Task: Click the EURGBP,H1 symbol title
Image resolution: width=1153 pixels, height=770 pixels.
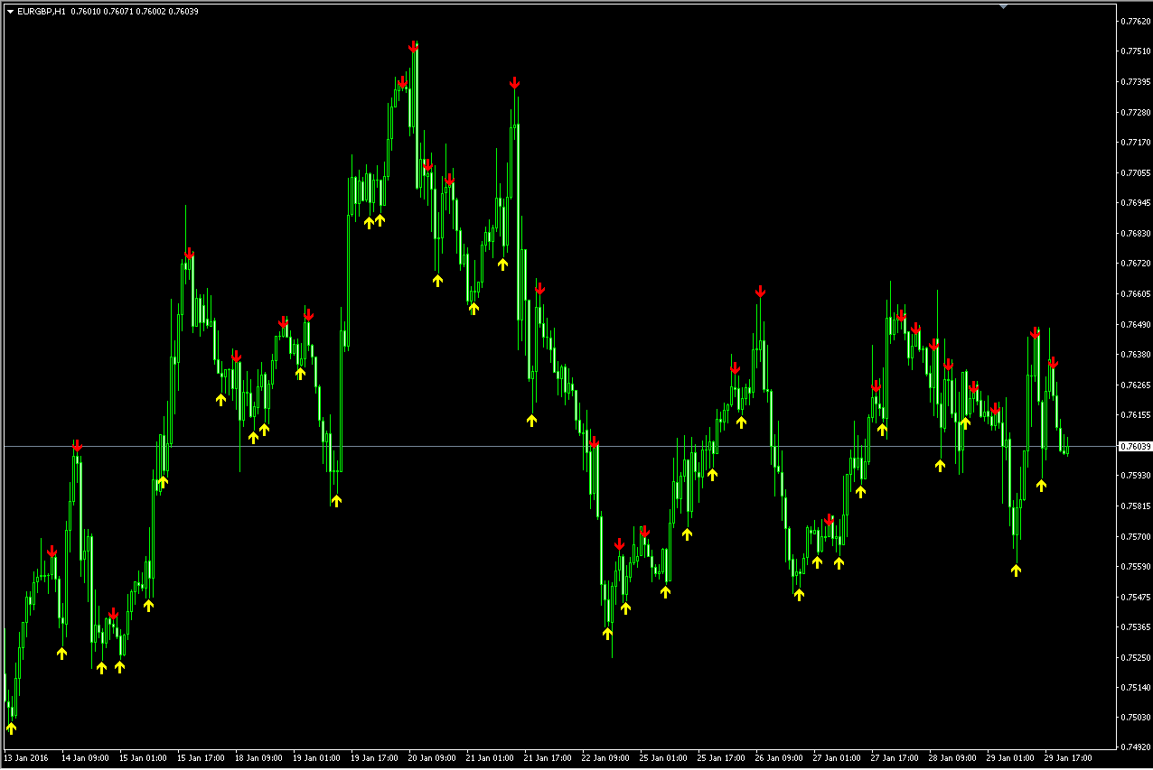Action: pos(41,11)
